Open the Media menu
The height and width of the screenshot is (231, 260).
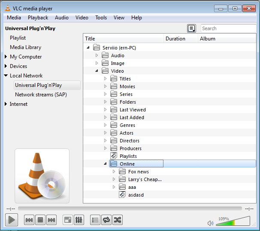[x=14, y=18]
